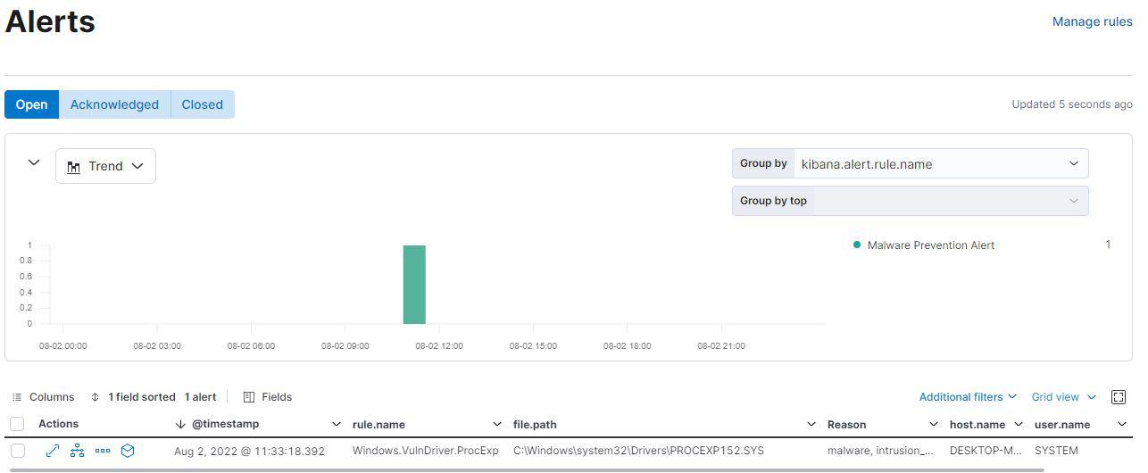Viewport: 1148px width, 473px height.
Task: Select the checkbox for the ProcExp alert row
Action: click(x=18, y=451)
